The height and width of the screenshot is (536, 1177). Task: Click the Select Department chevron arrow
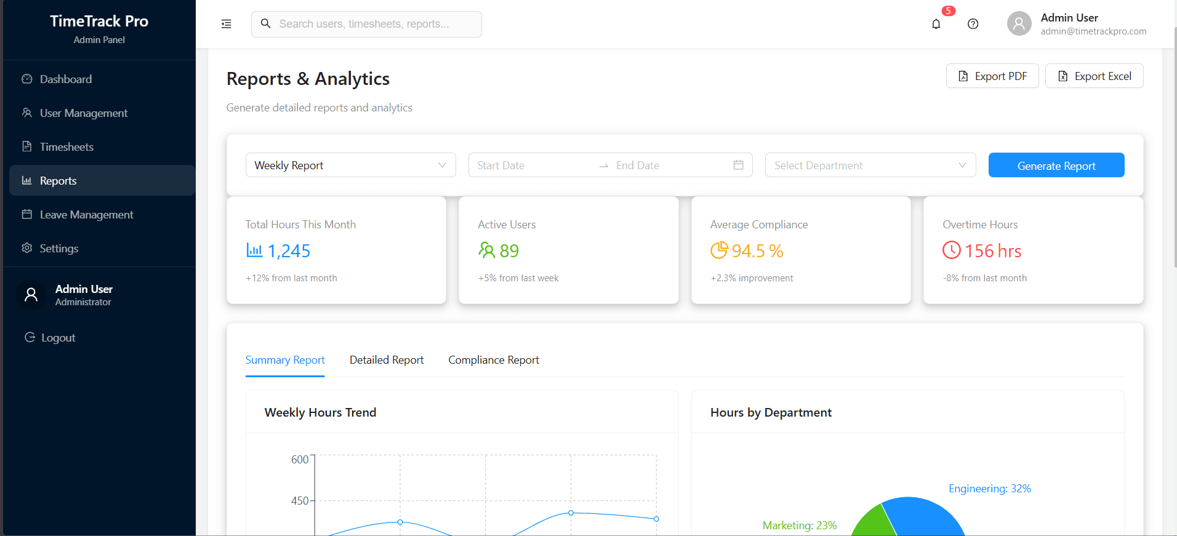962,165
